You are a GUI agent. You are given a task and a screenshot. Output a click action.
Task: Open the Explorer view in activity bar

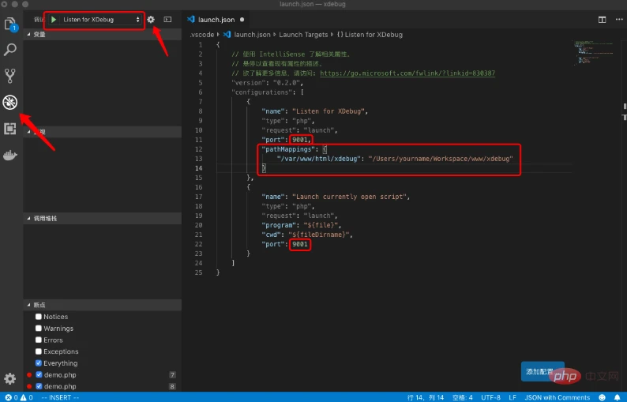click(10, 24)
